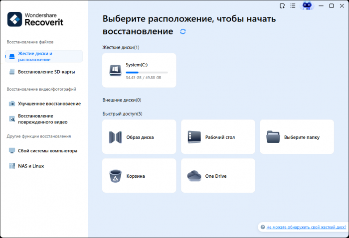This screenshot has width=349, height=238.
Task: Click the System(C:) storage usage bar
Action: [147, 72]
